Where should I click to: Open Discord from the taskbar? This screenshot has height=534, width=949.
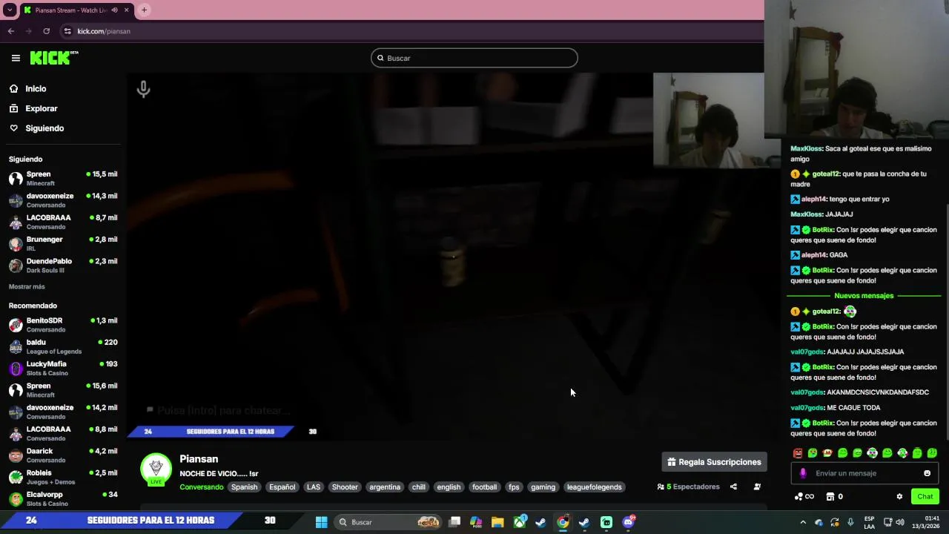(628, 522)
